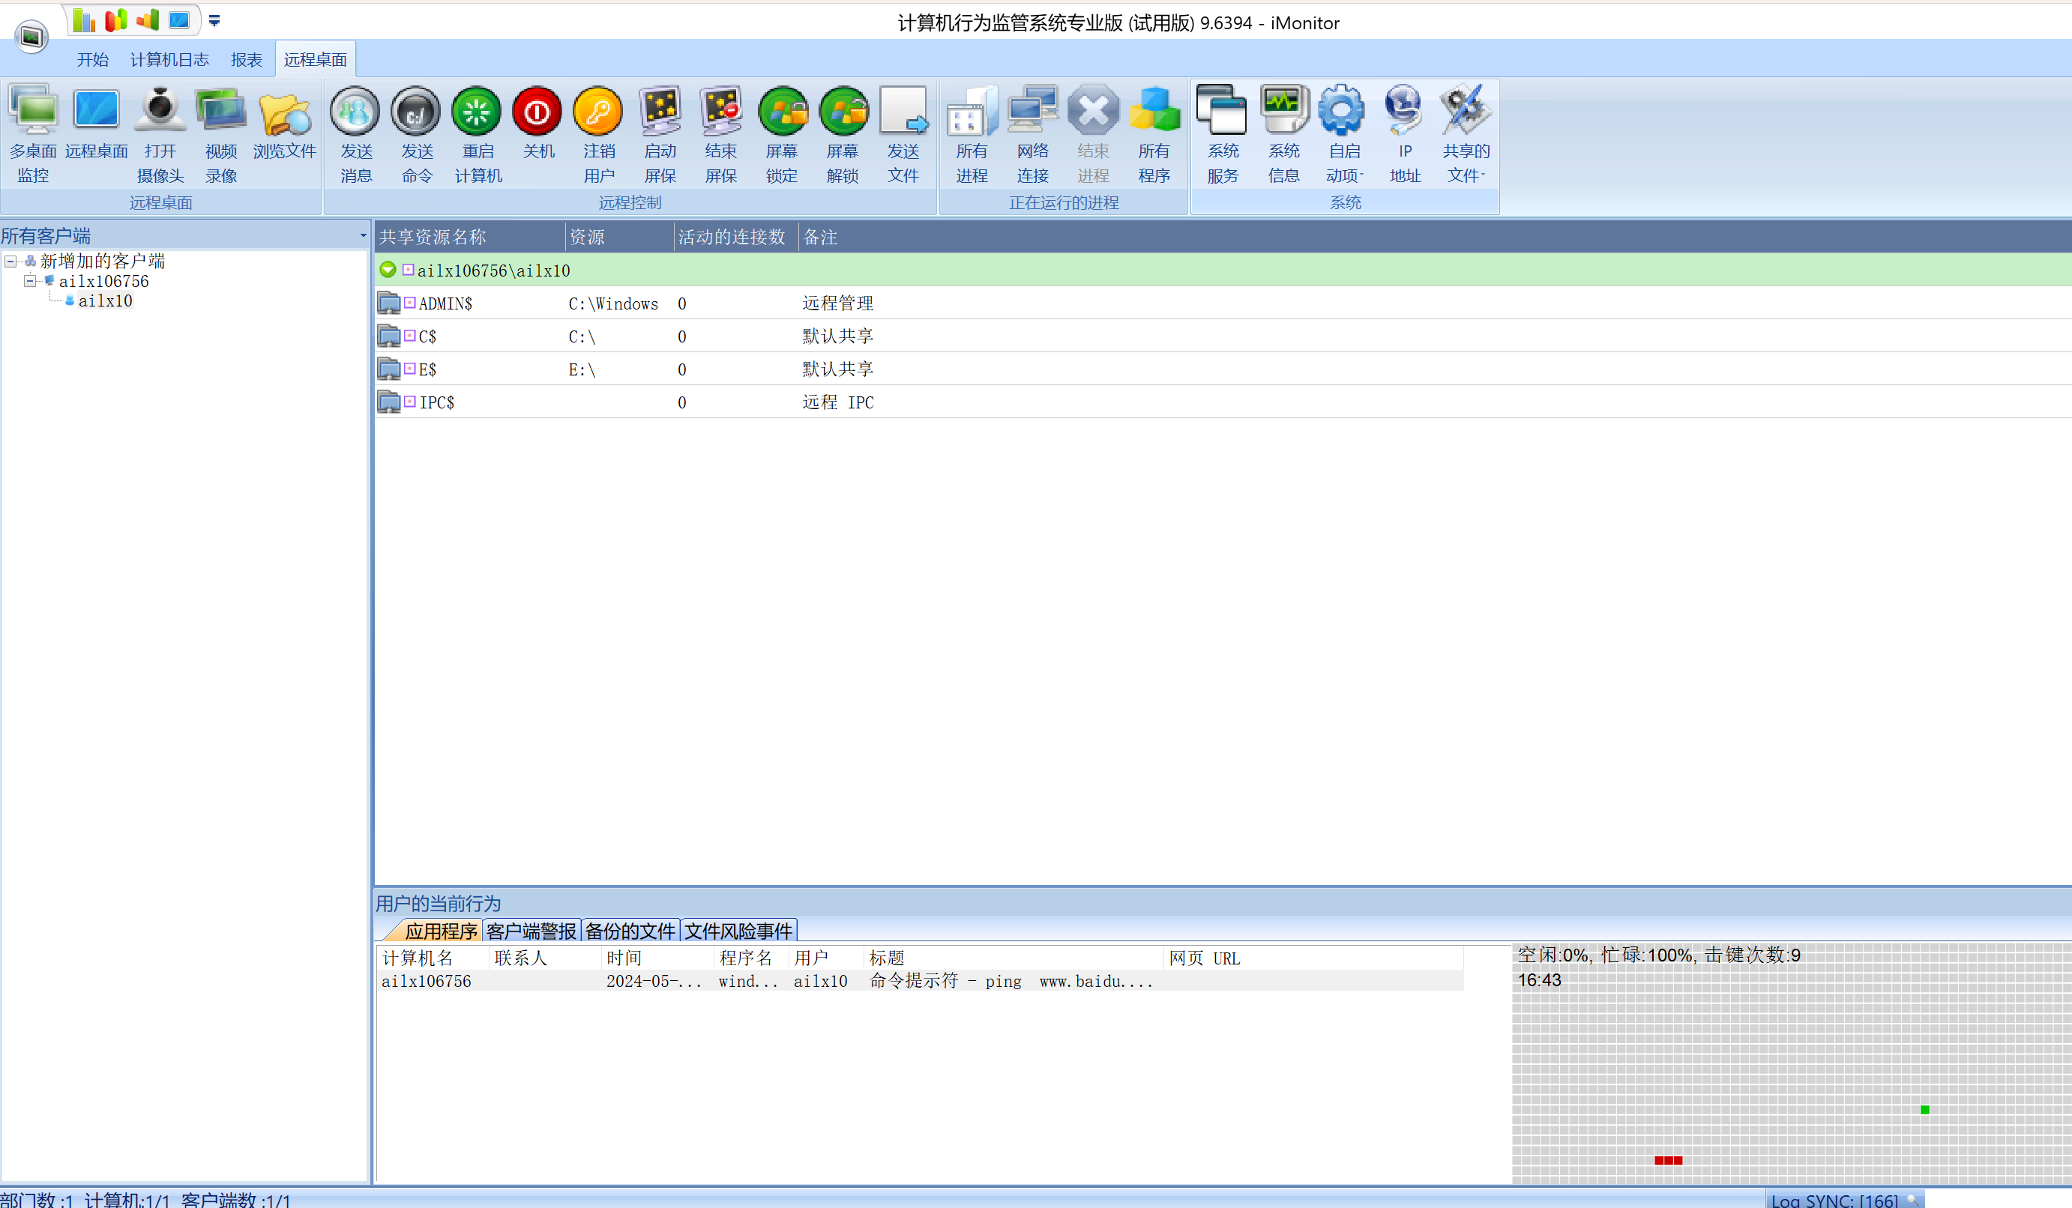The height and width of the screenshot is (1208, 2072).
Task: Send a file (发送文件)
Action: click(x=903, y=135)
